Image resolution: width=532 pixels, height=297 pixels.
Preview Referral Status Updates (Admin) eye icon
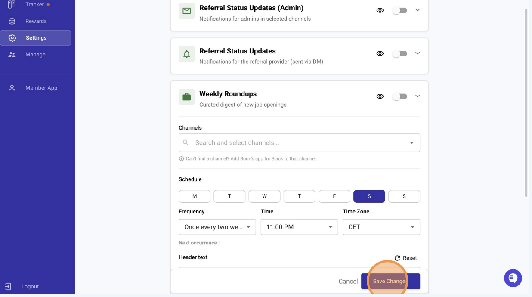380,10
